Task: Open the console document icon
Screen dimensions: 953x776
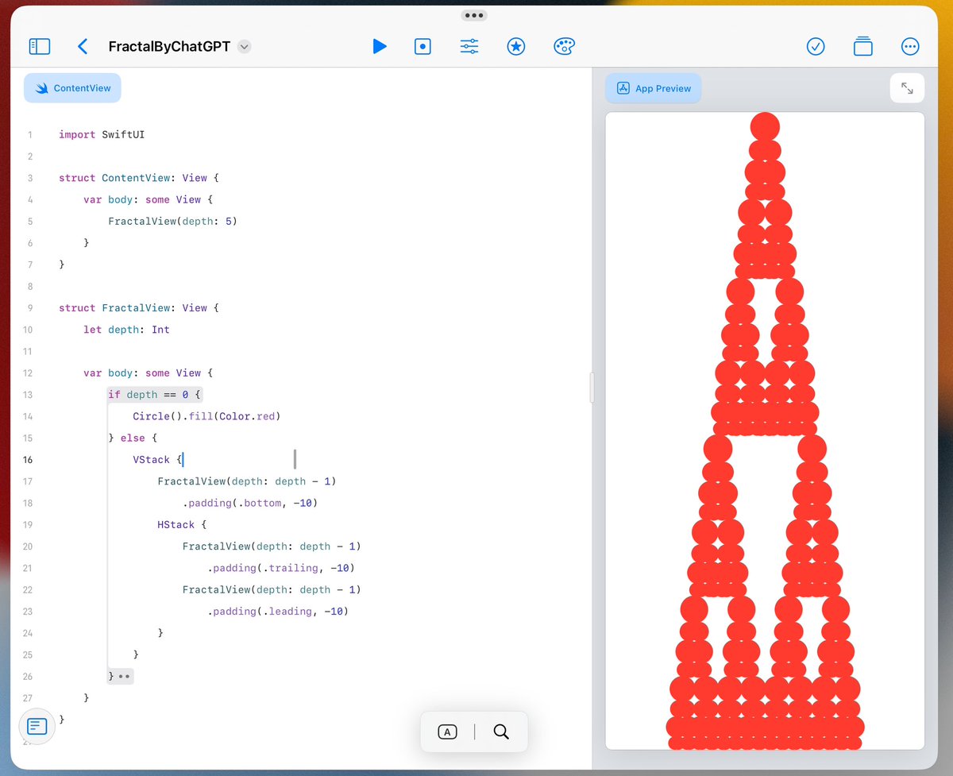Action: tap(37, 726)
